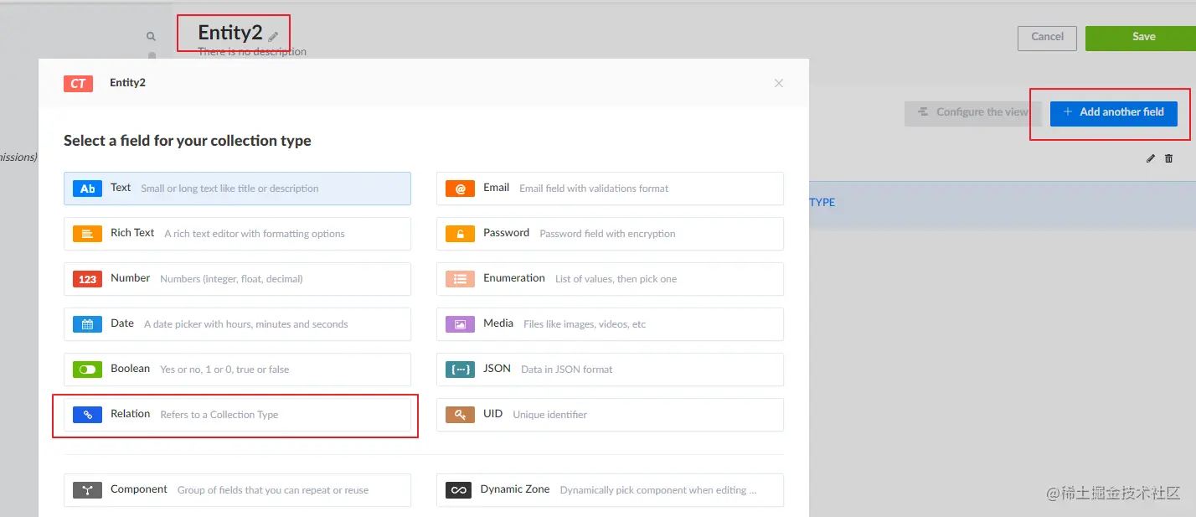Choose the UID option label
The width and height of the screenshot is (1196, 517).
coord(493,414)
